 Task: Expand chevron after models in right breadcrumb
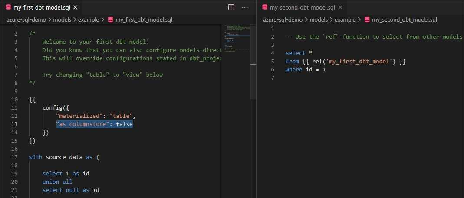(331, 20)
